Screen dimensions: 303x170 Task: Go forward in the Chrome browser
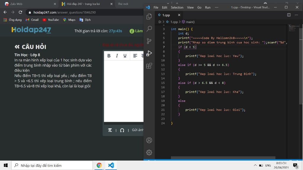click(x=13, y=12)
